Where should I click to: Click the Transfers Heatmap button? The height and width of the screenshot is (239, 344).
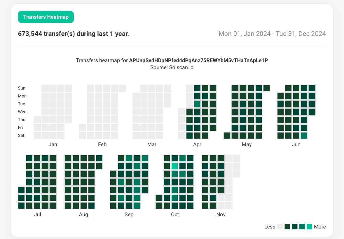pyautogui.click(x=46, y=17)
